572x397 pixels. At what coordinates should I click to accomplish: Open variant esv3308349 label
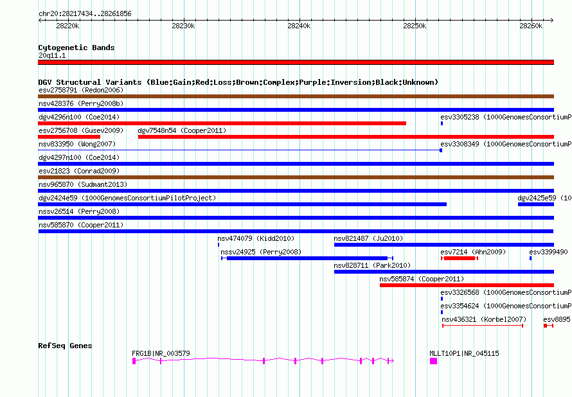coord(506,144)
